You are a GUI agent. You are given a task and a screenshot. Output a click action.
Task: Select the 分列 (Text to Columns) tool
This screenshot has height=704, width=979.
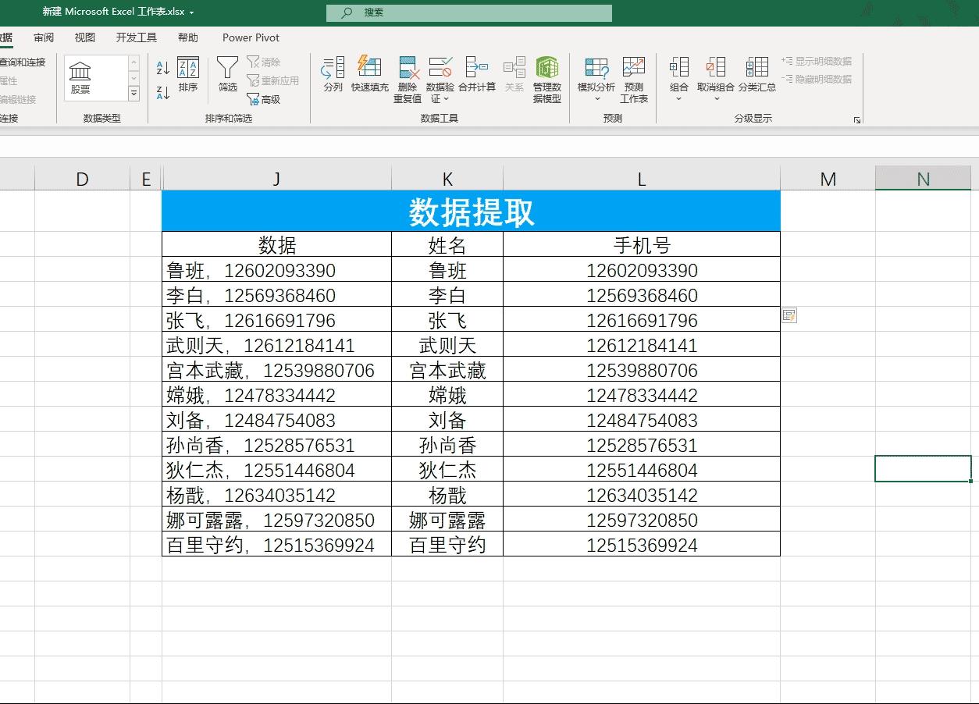point(333,76)
